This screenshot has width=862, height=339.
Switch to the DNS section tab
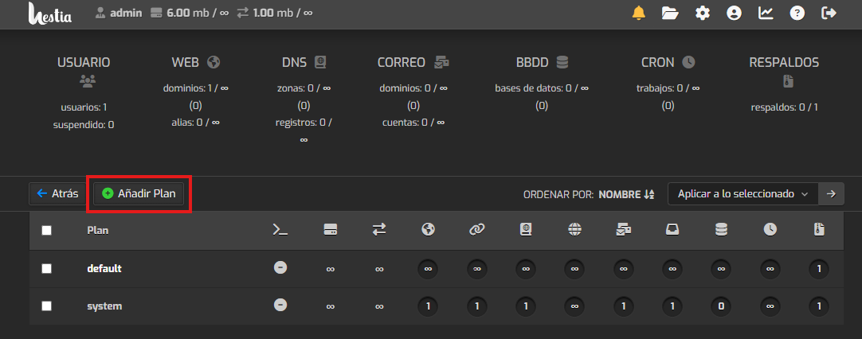tap(304, 62)
